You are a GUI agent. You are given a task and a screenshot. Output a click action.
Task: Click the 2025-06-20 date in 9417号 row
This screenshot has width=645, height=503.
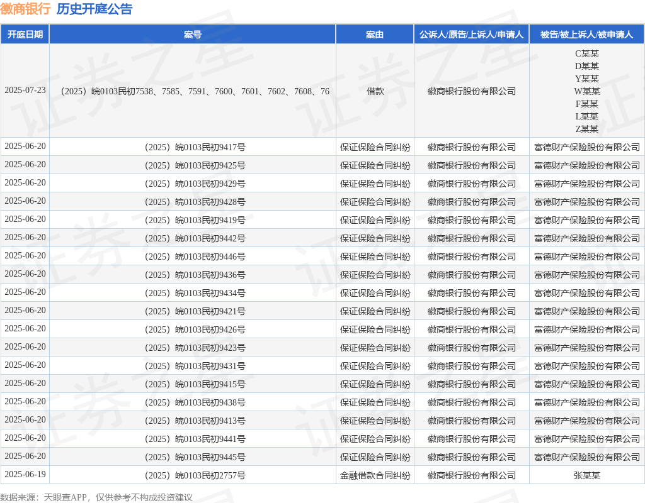(25, 146)
